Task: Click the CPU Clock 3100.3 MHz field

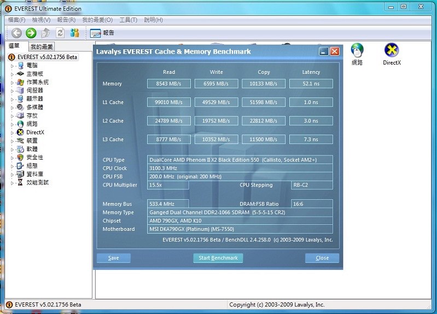Action: coord(240,168)
